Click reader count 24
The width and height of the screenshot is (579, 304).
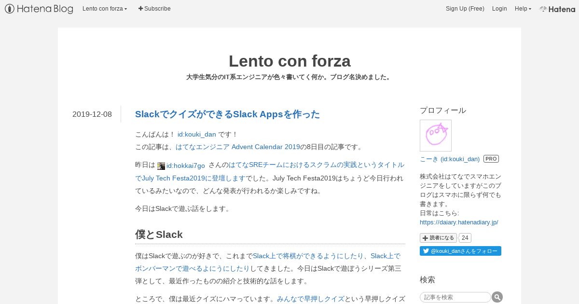click(x=465, y=238)
